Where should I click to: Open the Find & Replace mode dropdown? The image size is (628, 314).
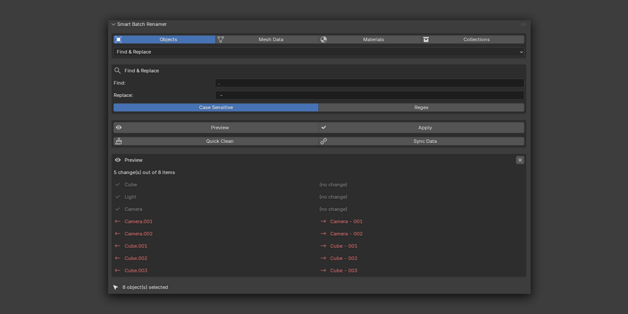point(319,52)
